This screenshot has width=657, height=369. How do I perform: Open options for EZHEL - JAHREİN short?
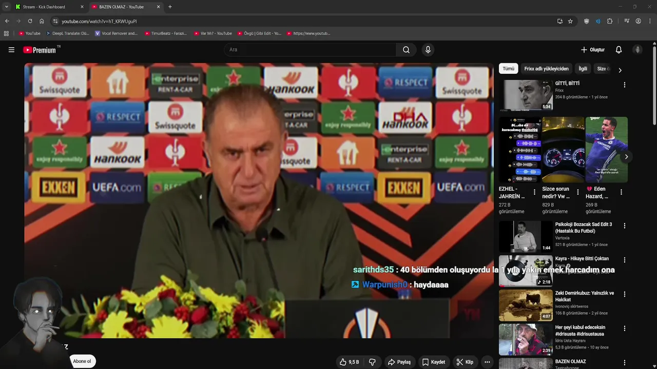pos(534,192)
